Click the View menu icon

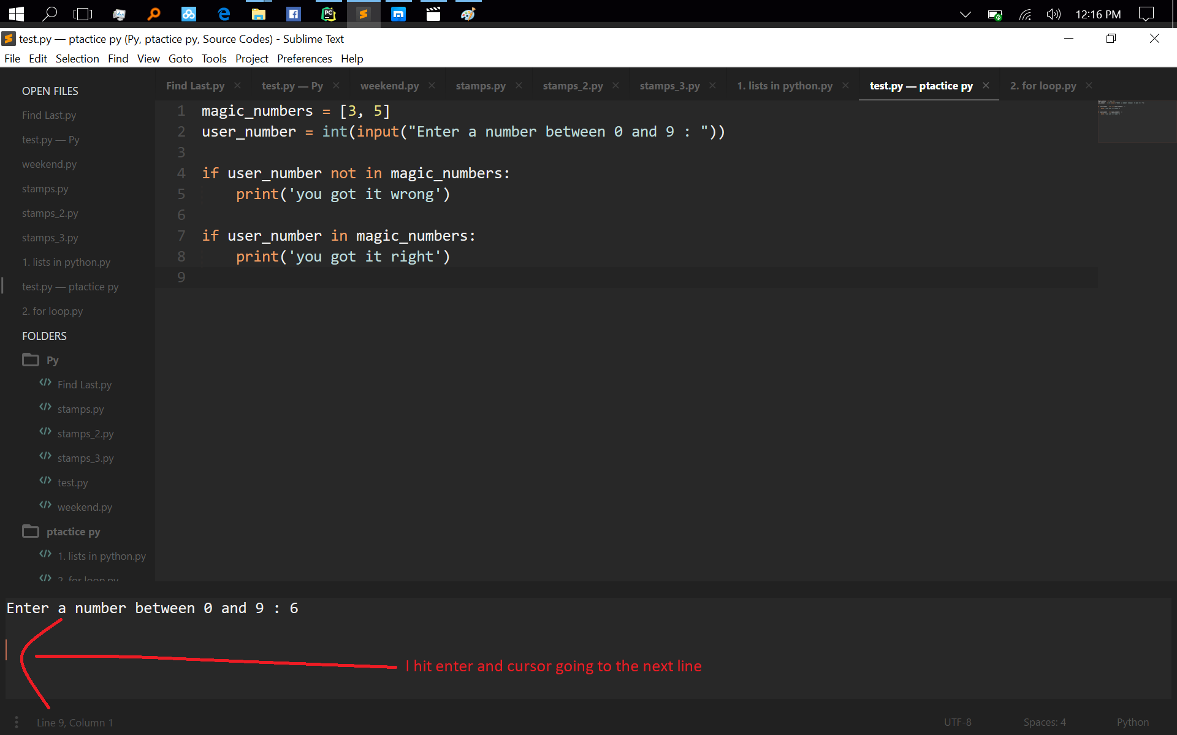(x=148, y=58)
